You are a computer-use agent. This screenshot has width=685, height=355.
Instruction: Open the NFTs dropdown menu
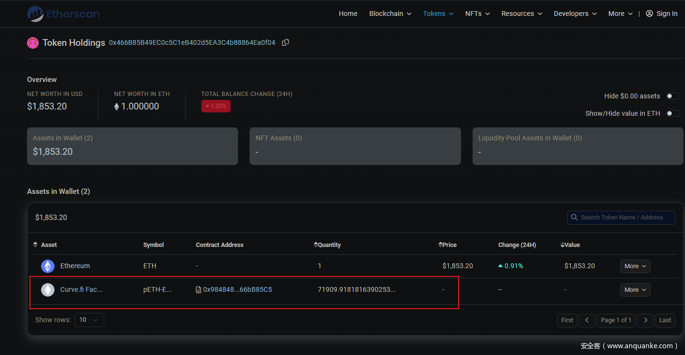click(x=477, y=14)
